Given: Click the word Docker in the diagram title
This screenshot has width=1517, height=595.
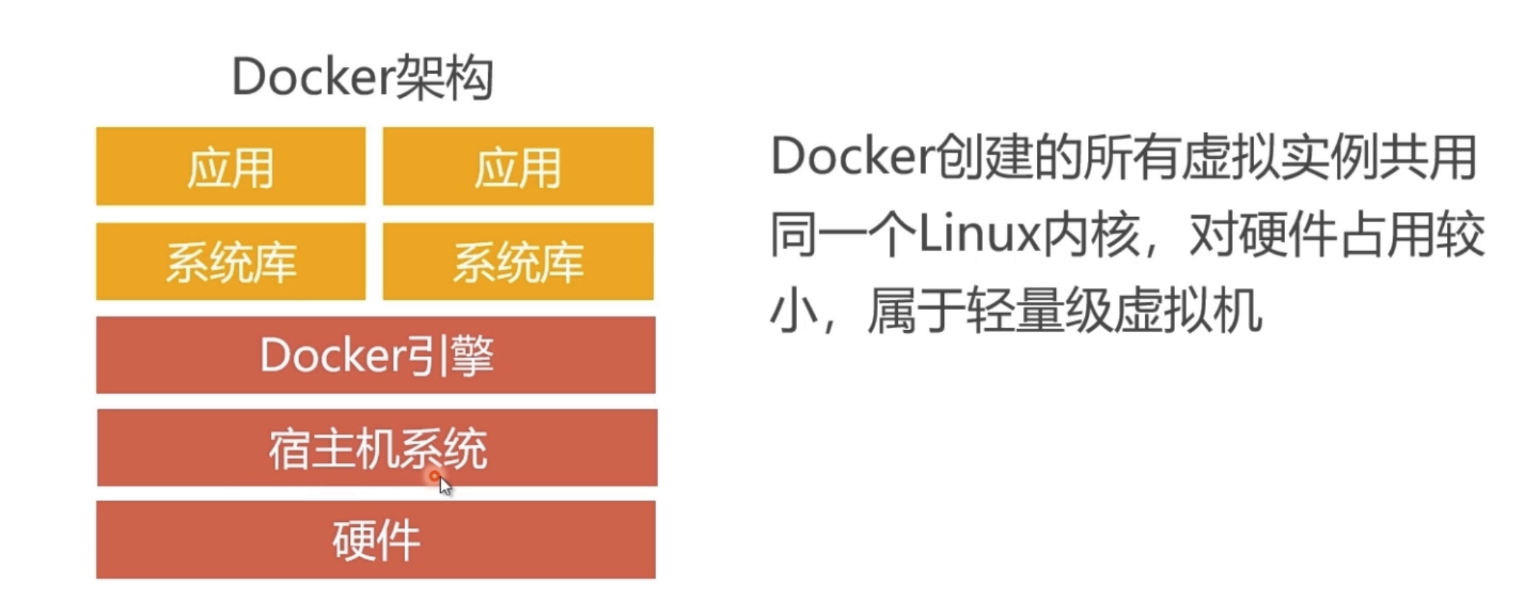Looking at the screenshot, I should (313, 76).
